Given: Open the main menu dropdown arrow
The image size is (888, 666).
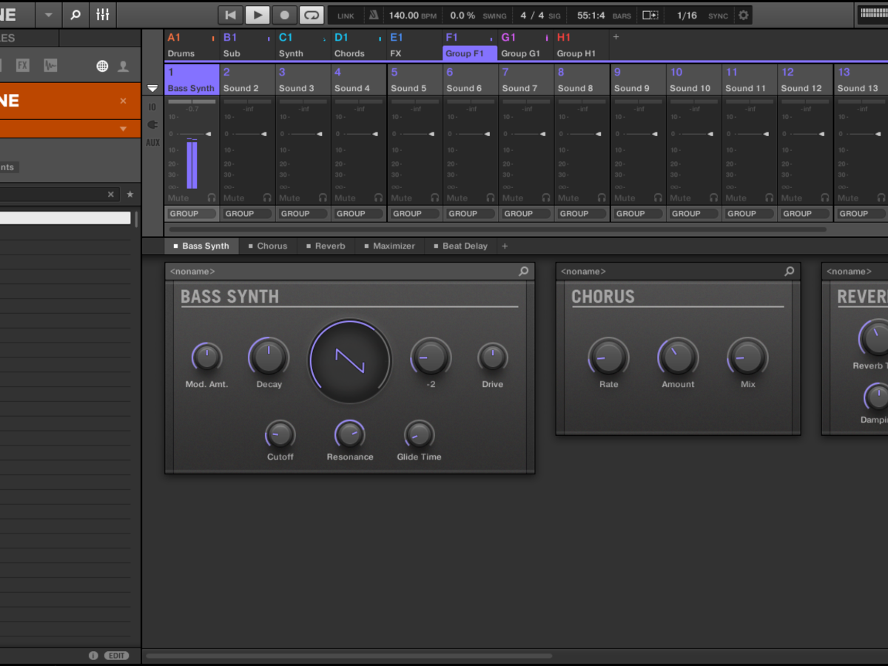Looking at the screenshot, I should click(49, 15).
